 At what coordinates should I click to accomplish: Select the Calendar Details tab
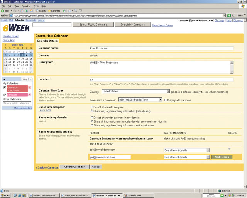pos(47,41)
